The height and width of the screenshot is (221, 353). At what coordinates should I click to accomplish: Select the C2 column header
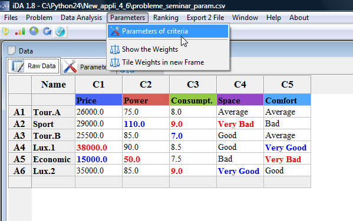(146, 85)
